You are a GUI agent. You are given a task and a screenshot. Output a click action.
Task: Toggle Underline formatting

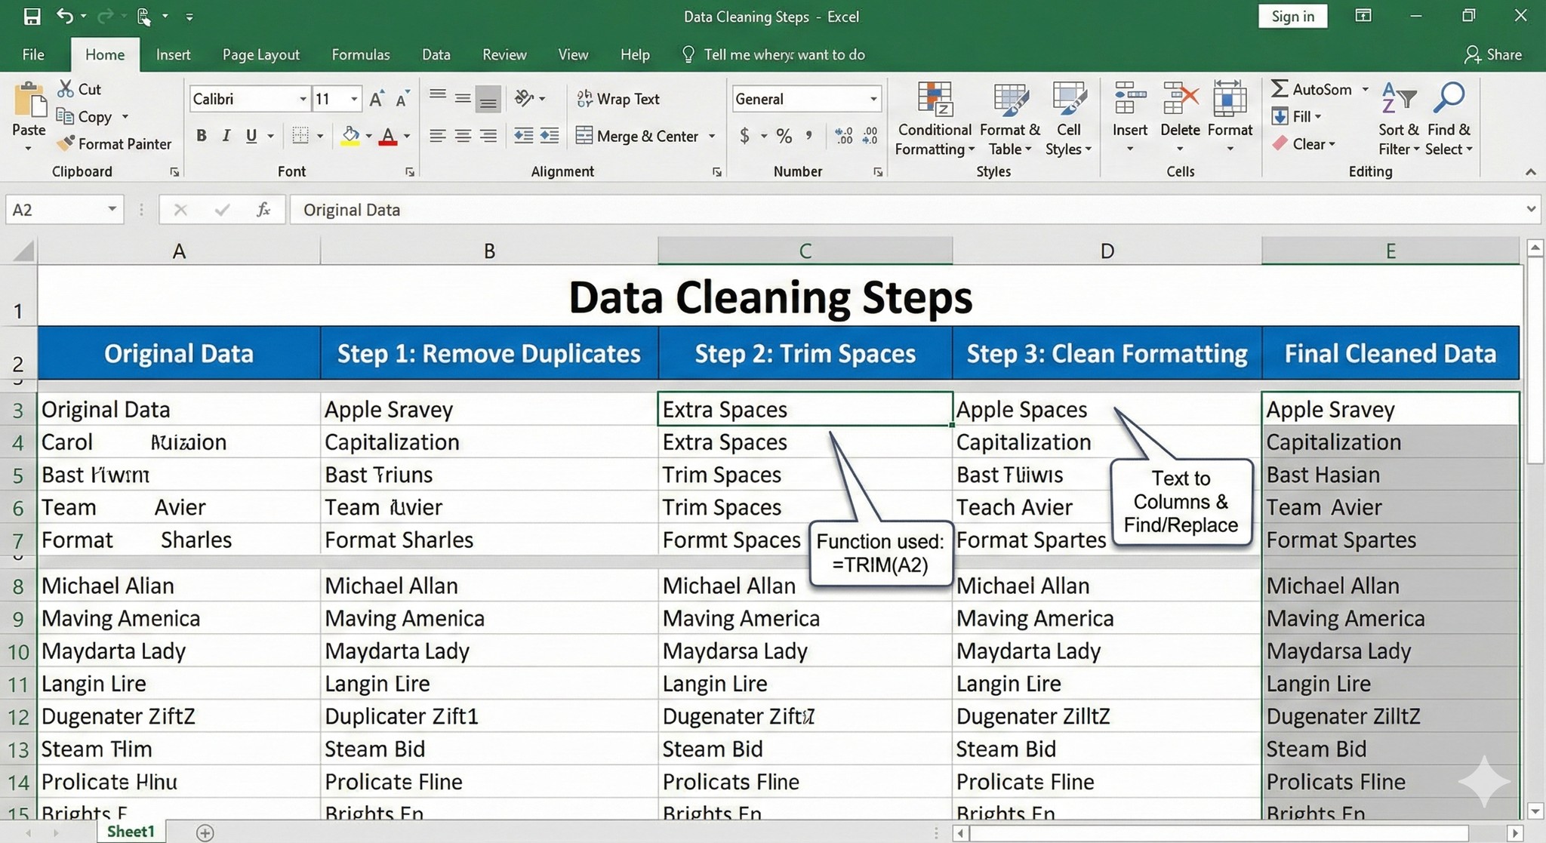point(251,136)
